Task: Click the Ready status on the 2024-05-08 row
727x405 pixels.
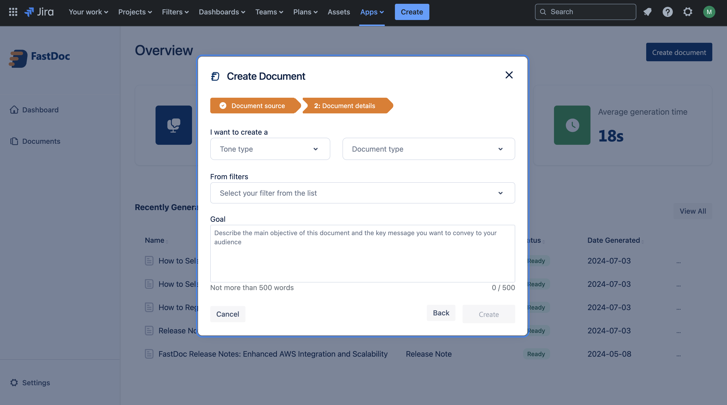Action: [x=536, y=354]
